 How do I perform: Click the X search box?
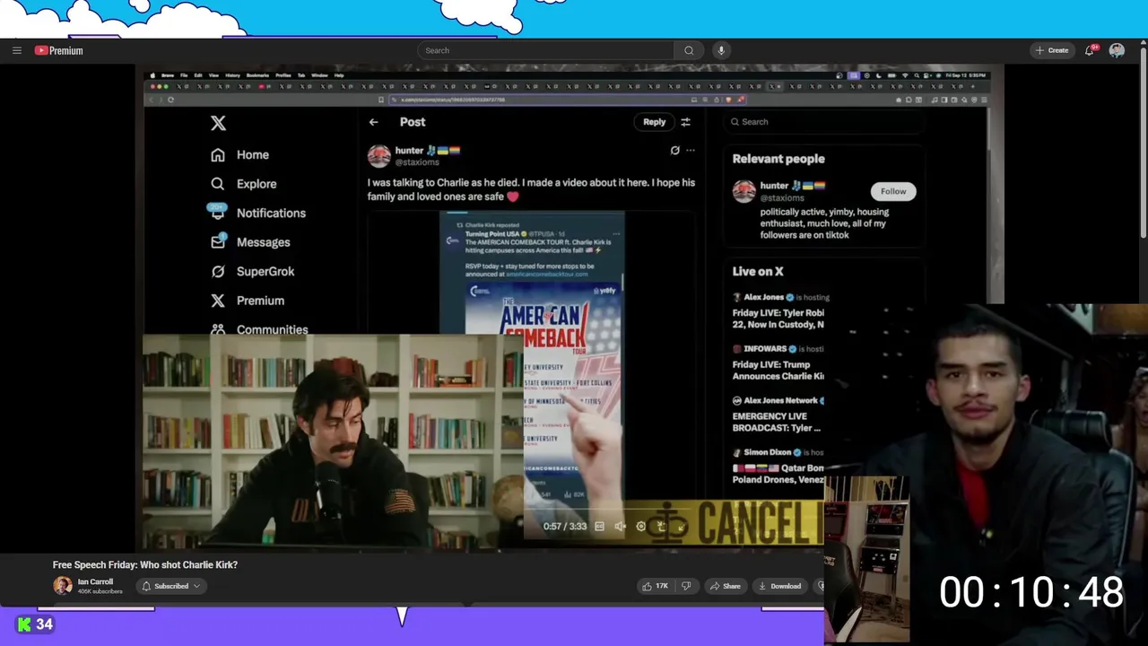823,122
